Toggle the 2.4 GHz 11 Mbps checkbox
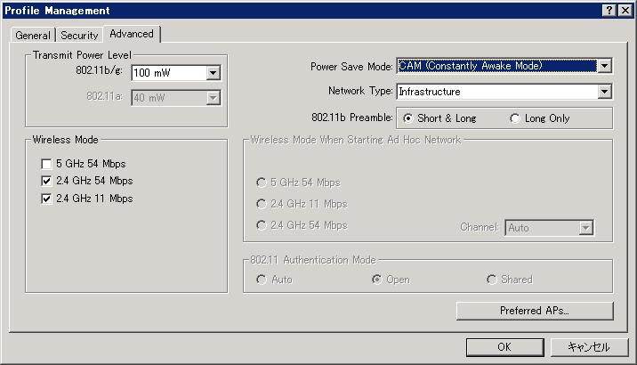The width and height of the screenshot is (637, 365). pyautogui.click(x=46, y=199)
